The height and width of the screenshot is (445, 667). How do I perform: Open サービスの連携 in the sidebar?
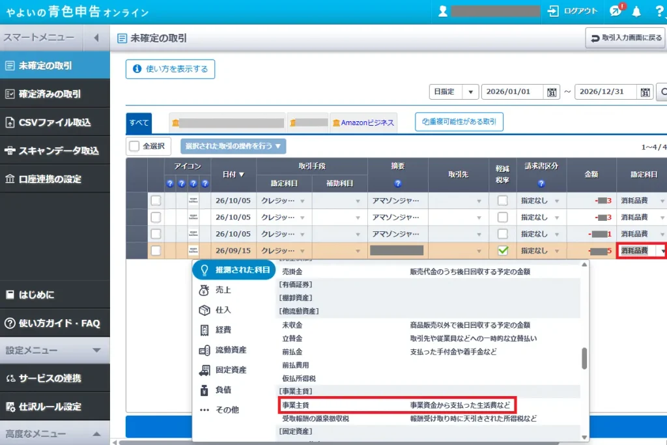[55, 378]
